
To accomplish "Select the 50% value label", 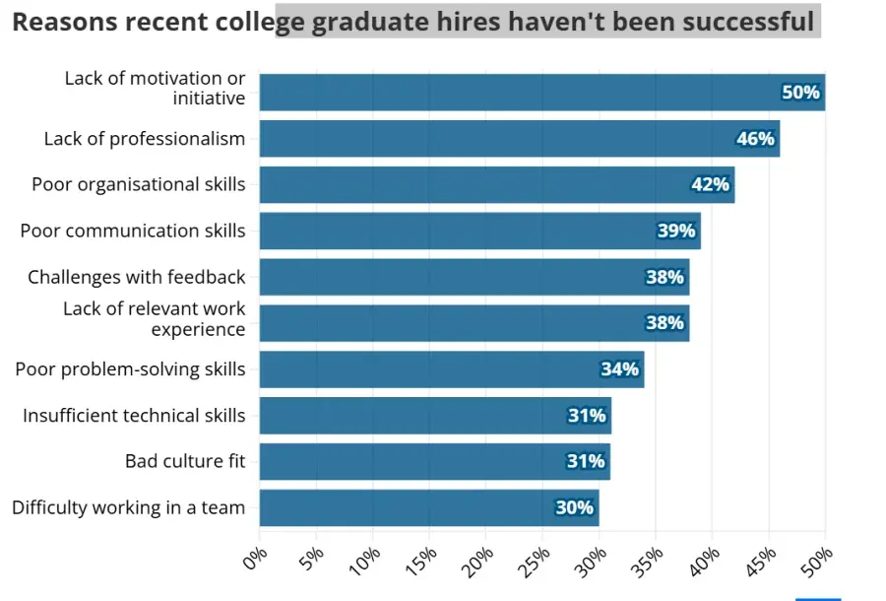I will pos(800,93).
